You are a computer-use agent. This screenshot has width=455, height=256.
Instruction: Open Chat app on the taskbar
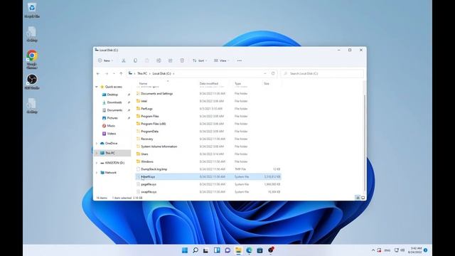point(227,250)
